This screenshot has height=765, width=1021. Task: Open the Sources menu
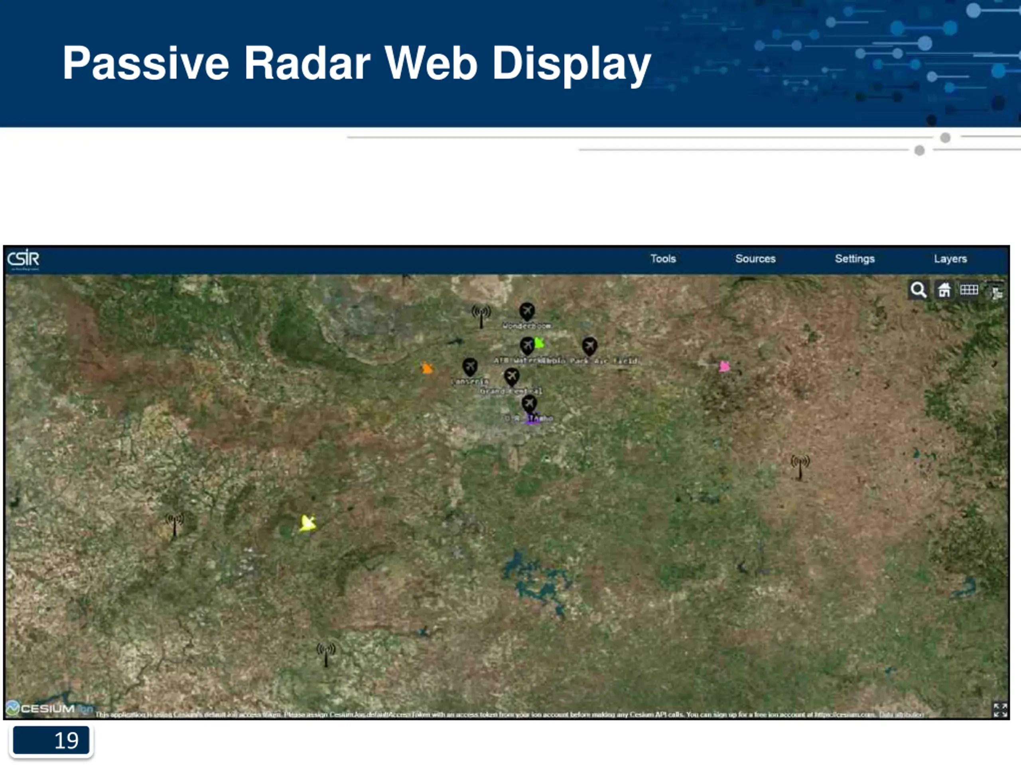[x=755, y=259]
